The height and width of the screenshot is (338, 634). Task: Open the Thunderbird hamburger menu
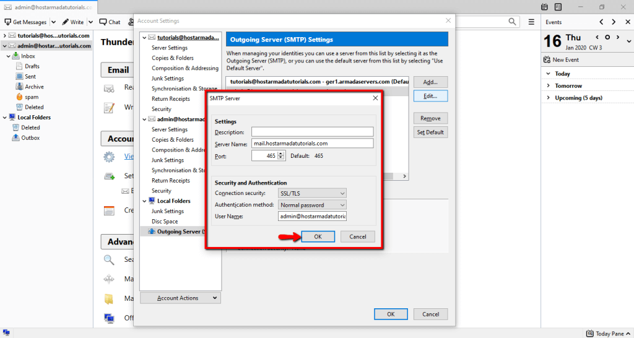tap(531, 22)
